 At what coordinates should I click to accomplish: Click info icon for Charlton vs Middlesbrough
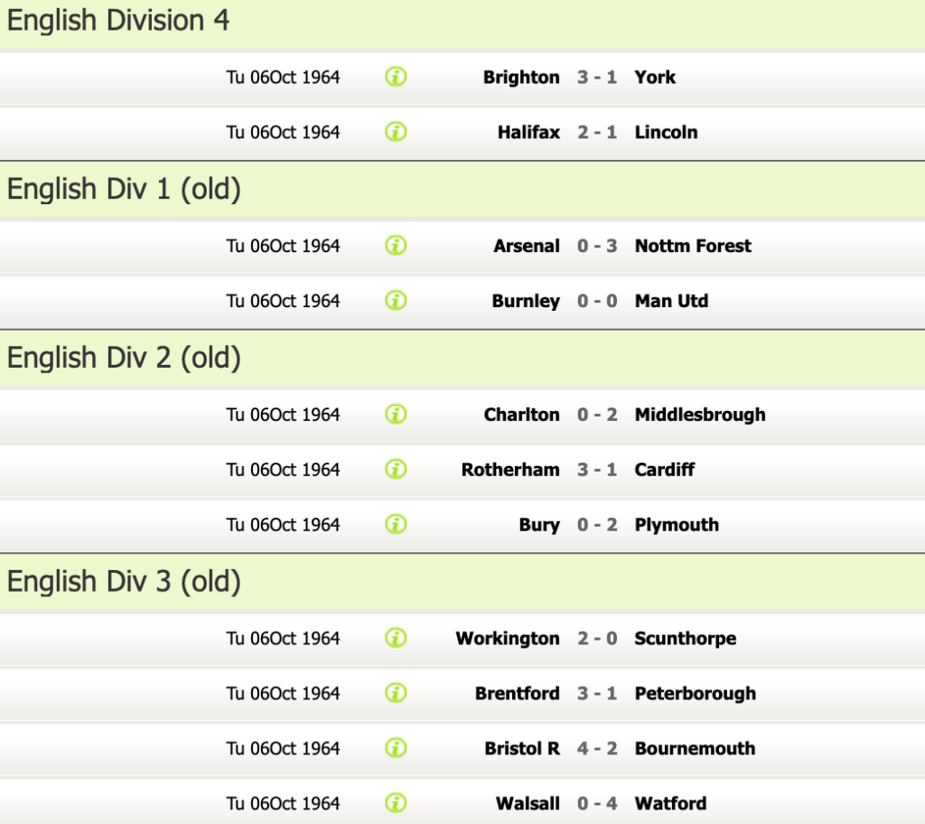pyautogui.click(x=396, y=415)
